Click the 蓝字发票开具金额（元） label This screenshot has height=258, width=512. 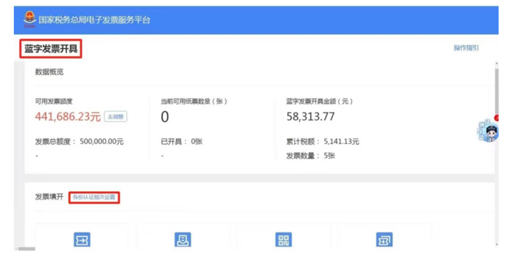click(319, 102)
